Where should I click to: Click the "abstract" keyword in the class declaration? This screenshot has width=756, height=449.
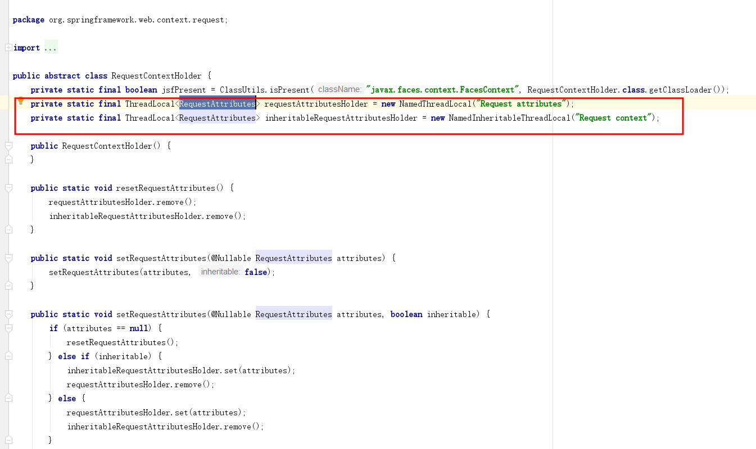62,76
